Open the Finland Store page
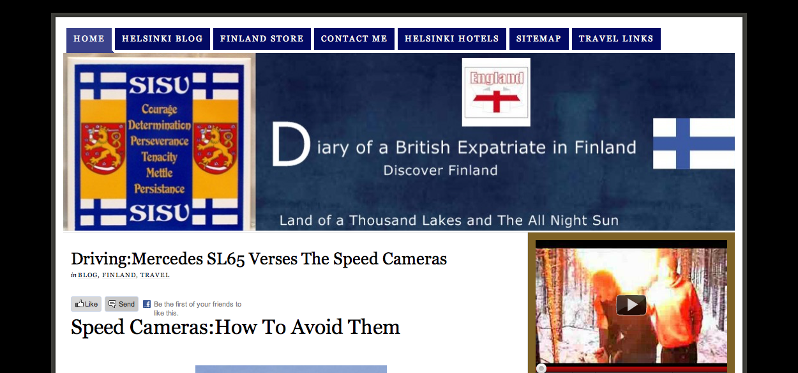 (x=262, y=39)
